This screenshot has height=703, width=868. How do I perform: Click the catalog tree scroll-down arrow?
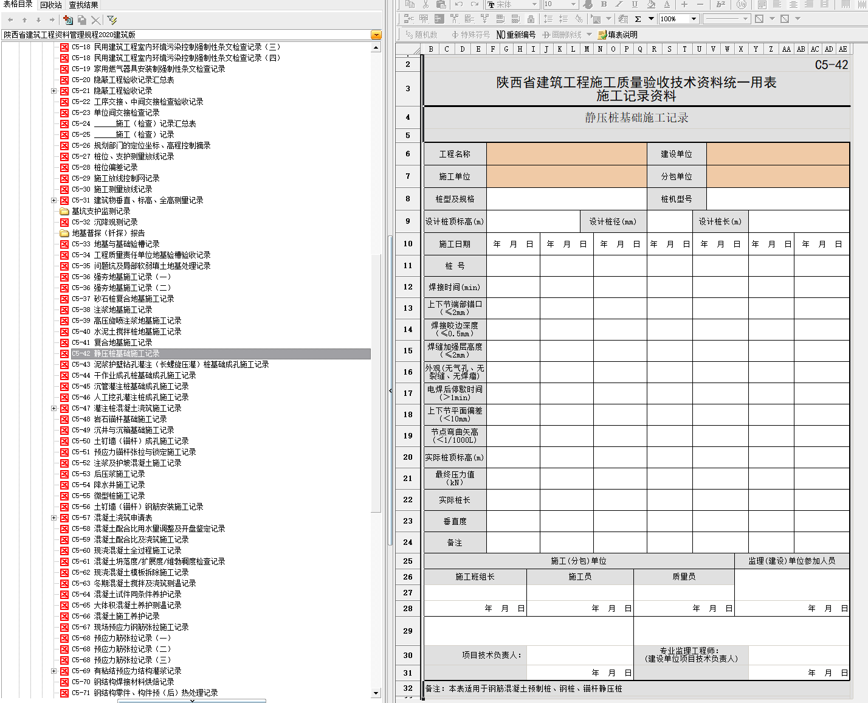point(376,693)
